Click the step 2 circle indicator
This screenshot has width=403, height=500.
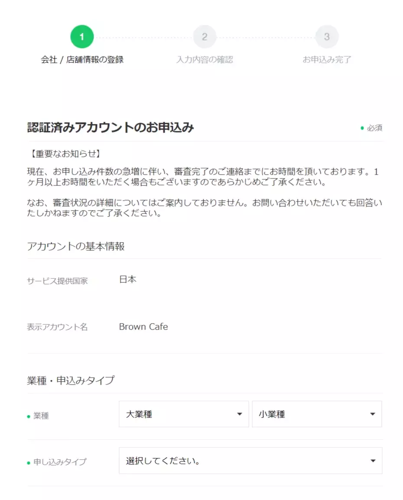205,37
